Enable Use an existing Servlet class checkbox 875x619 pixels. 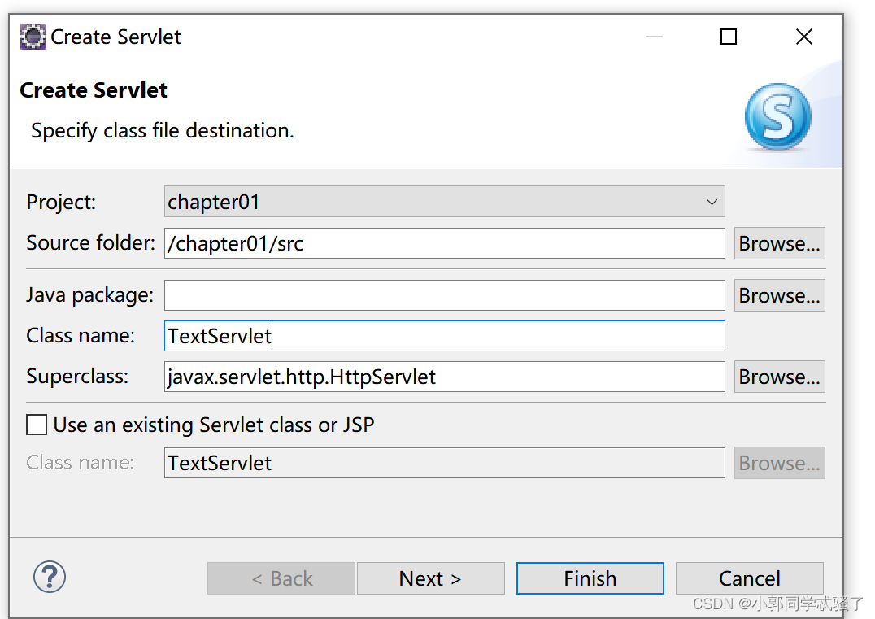coord(37,425)
